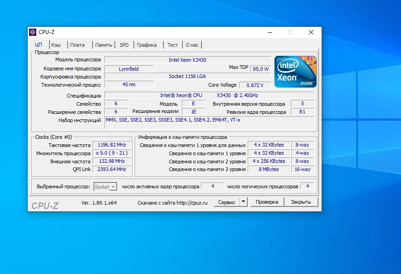This screenshot has height=274, width=401.
Task: Click the Intel Xeon inside logo
Action: pos(295,72)
